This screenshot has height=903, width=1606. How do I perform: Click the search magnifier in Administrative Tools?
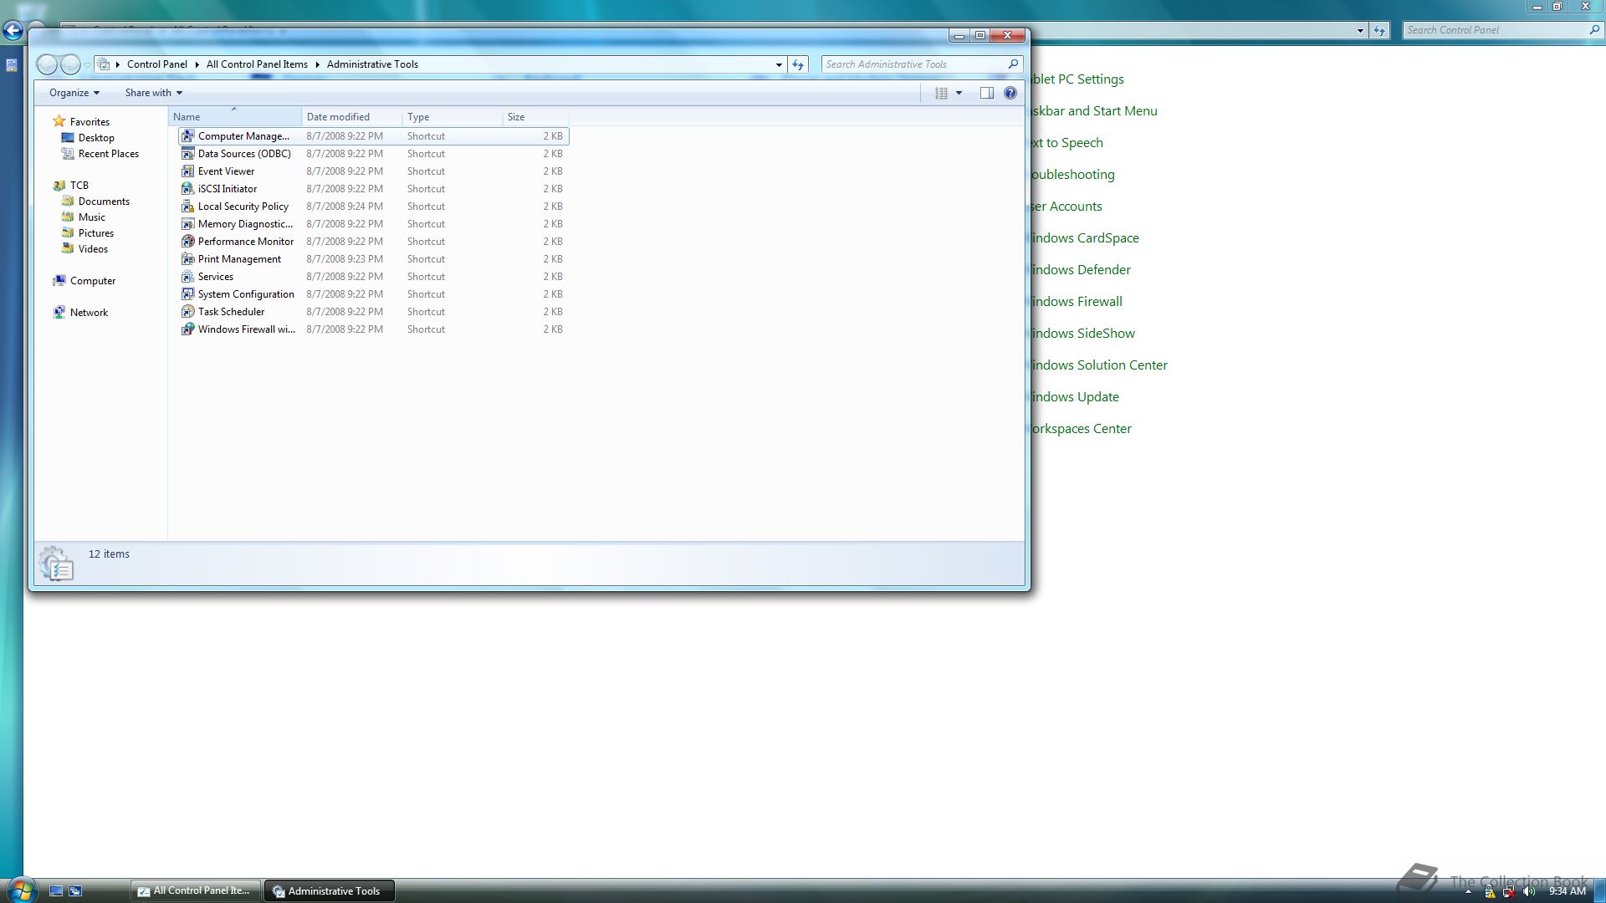[1013, 64]
